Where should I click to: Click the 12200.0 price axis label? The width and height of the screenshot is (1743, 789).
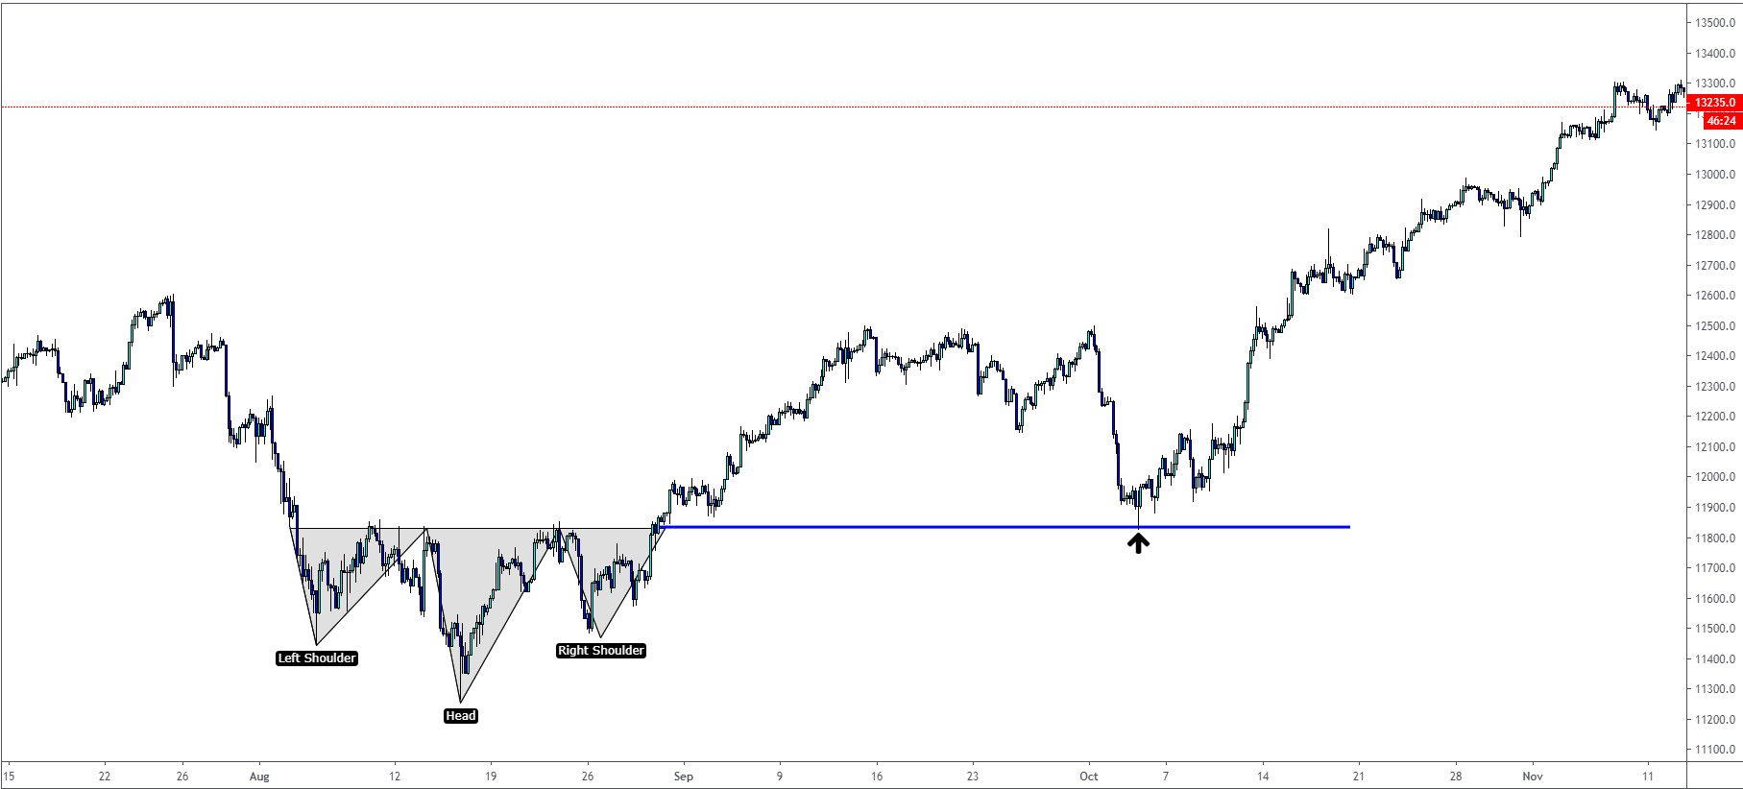(1715, 417)
